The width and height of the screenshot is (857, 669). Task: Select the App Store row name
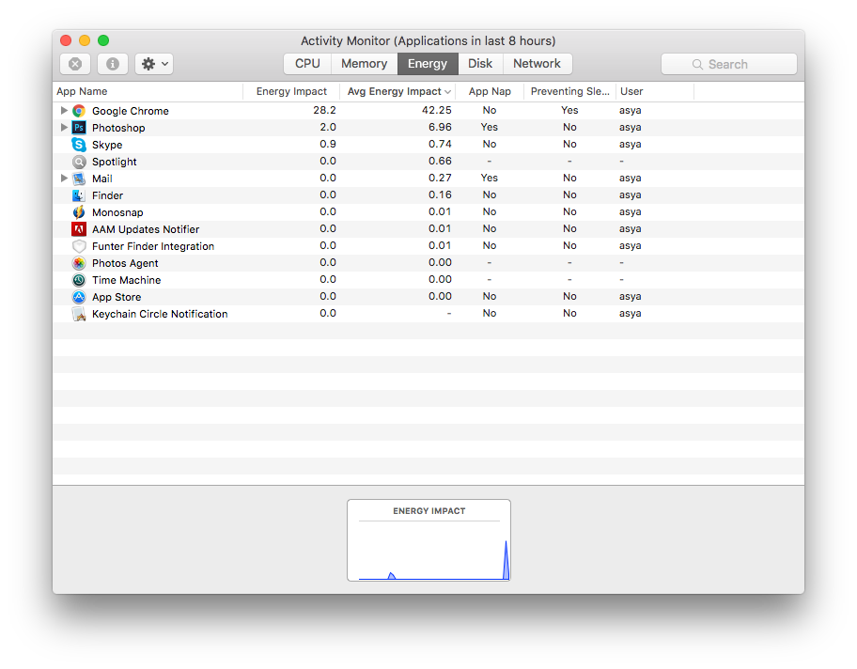coord(117,297)
